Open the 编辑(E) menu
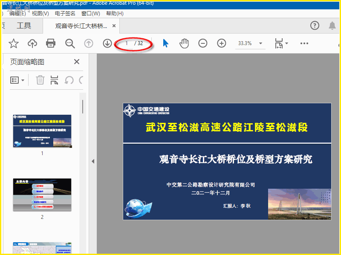Screen dimensions: 341x255 coord(17,14)
